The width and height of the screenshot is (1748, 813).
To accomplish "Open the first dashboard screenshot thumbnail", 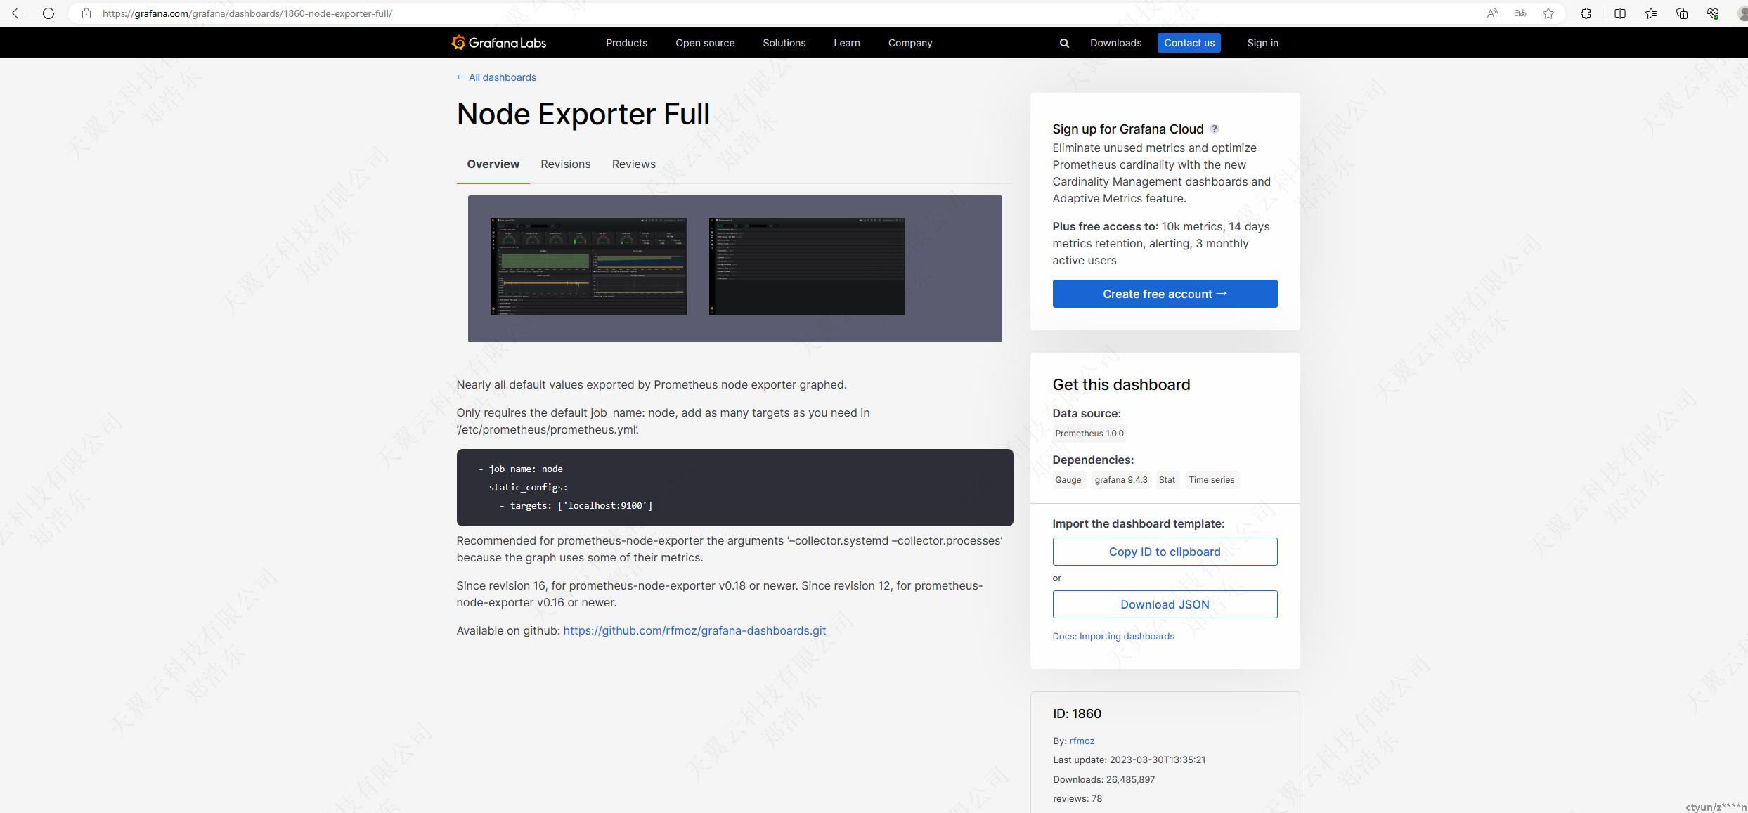I will tap(588, 266).
